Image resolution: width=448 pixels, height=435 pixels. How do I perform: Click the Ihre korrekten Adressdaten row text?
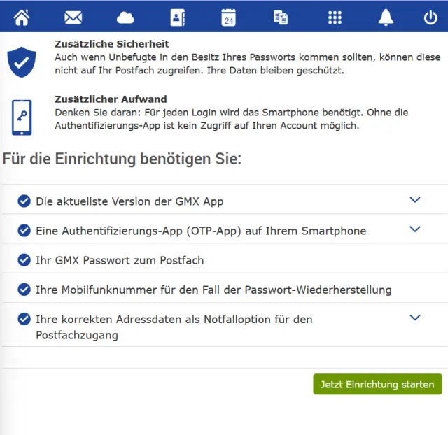pyautogui.click(x=174, y=327)
